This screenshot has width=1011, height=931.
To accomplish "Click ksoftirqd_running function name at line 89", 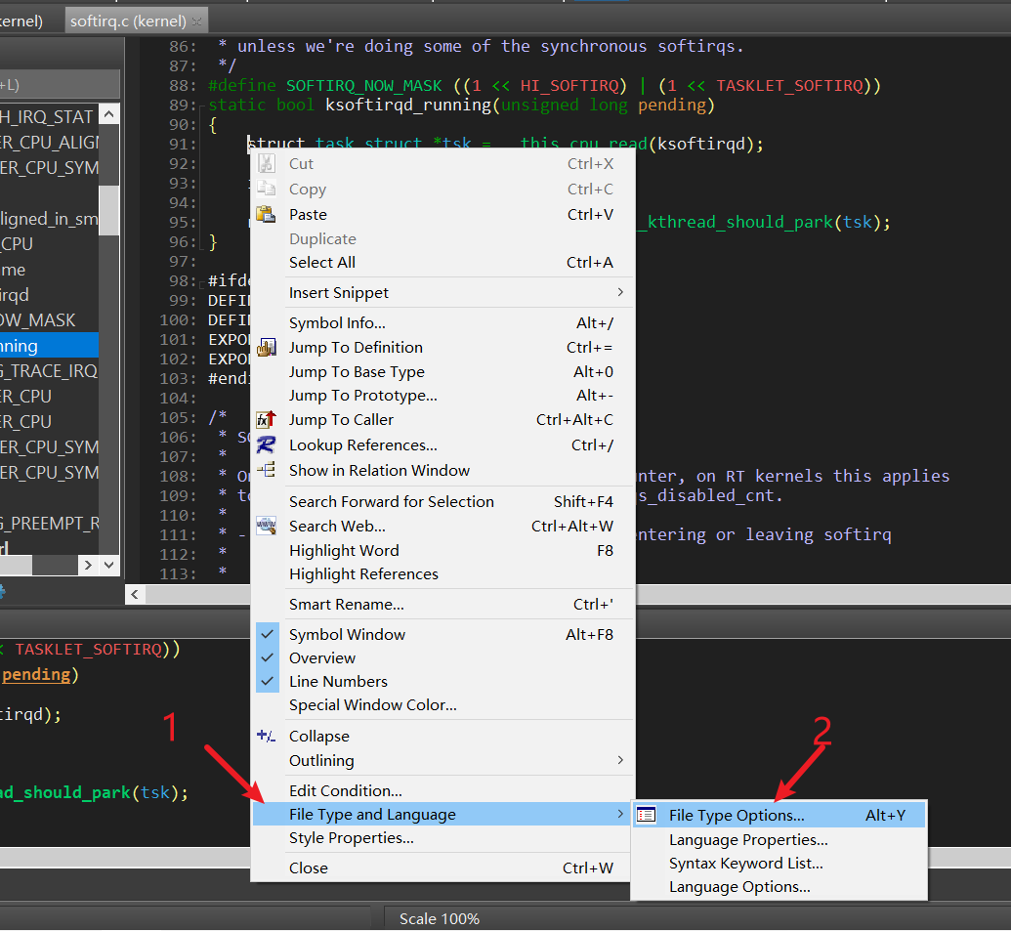I will point(408,105).
